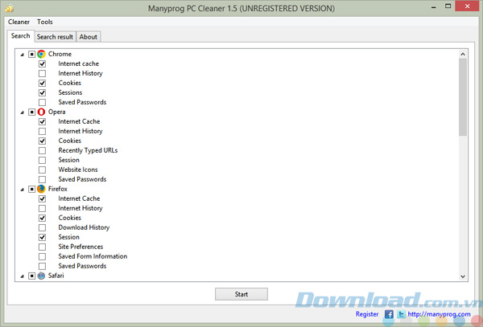Open the Twitter icon link
This screenshot has width=483, height=327.
tap(401, 314)
